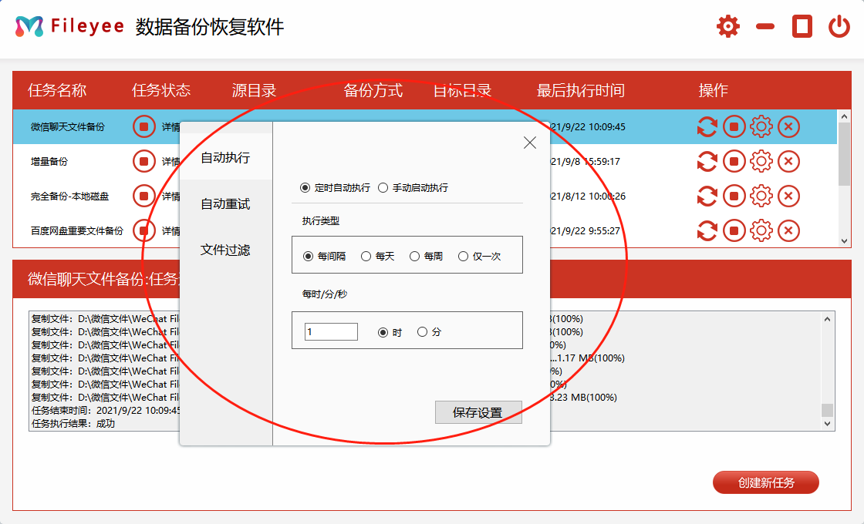Click the 创建新任务 button
Viewport: 864px width, 524px height.
[x=765, y=482]
